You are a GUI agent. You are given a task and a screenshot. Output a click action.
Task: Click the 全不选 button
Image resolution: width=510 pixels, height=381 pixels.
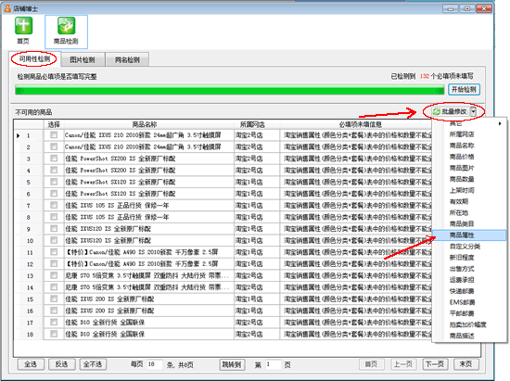[93, 364]
